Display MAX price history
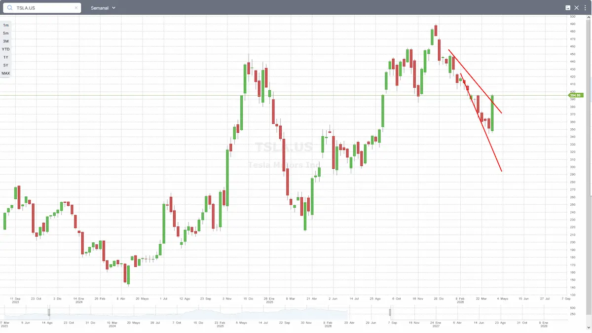 [6, 74]
